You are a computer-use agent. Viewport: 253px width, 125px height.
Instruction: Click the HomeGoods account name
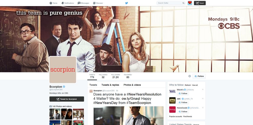(182, 108)
